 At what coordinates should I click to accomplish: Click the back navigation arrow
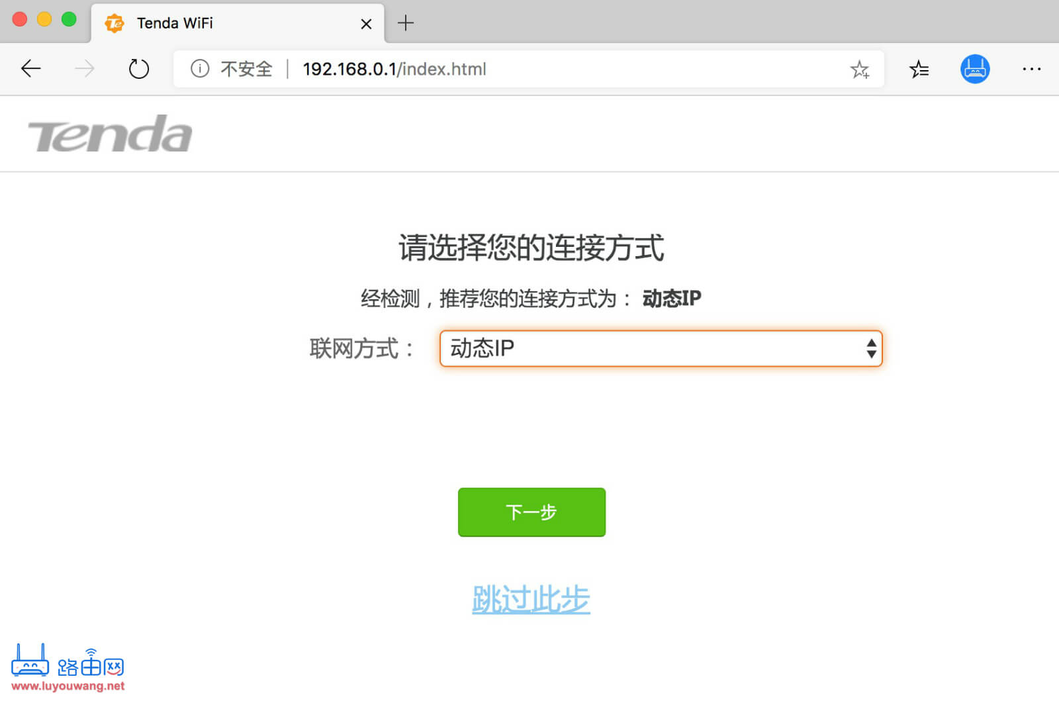point(30,68)
